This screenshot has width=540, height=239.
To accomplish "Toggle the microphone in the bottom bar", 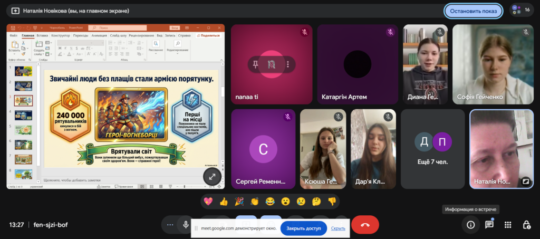I will coord(186,225).
